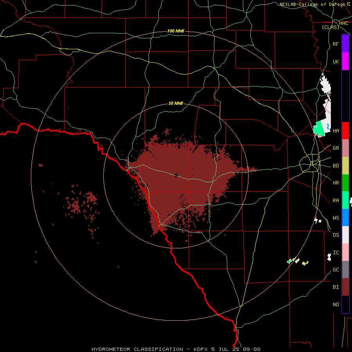Screen dimensions: 352x352
Task: Click the 'IC' legend label
Action: [336, 253]
